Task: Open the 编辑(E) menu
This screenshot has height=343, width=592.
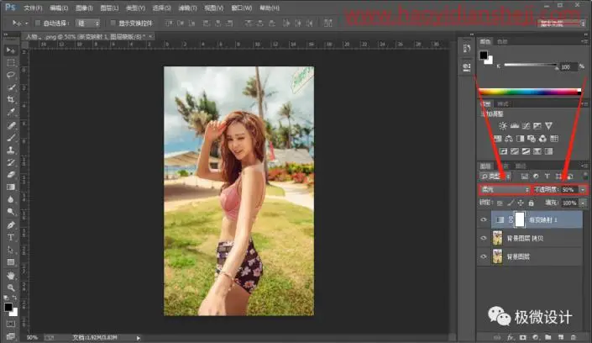Action: coord(59,8)
